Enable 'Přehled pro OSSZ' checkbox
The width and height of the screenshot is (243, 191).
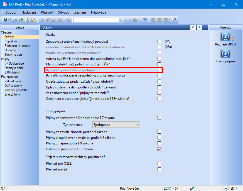click(x=159, y=163)
